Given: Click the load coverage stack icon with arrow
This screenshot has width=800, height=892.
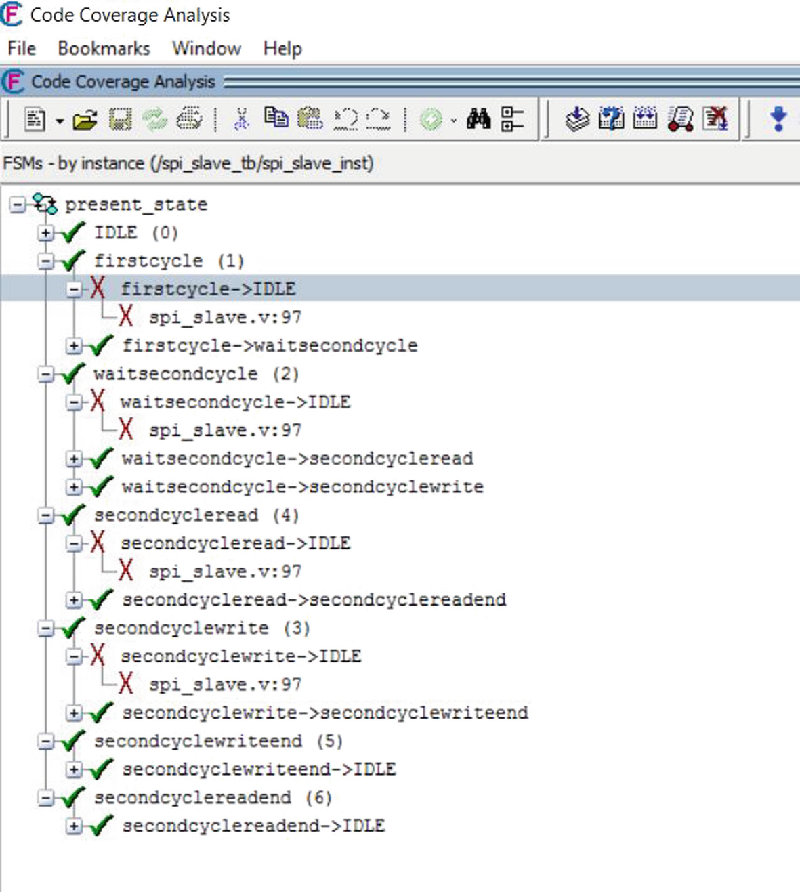Looking at the screenshot, I should pos(577,120).
